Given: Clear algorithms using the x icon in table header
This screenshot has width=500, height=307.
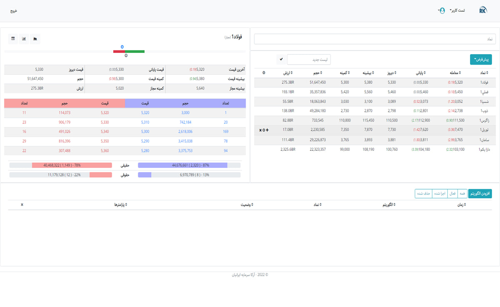Looking at the screenshot, I should [22, 205].
